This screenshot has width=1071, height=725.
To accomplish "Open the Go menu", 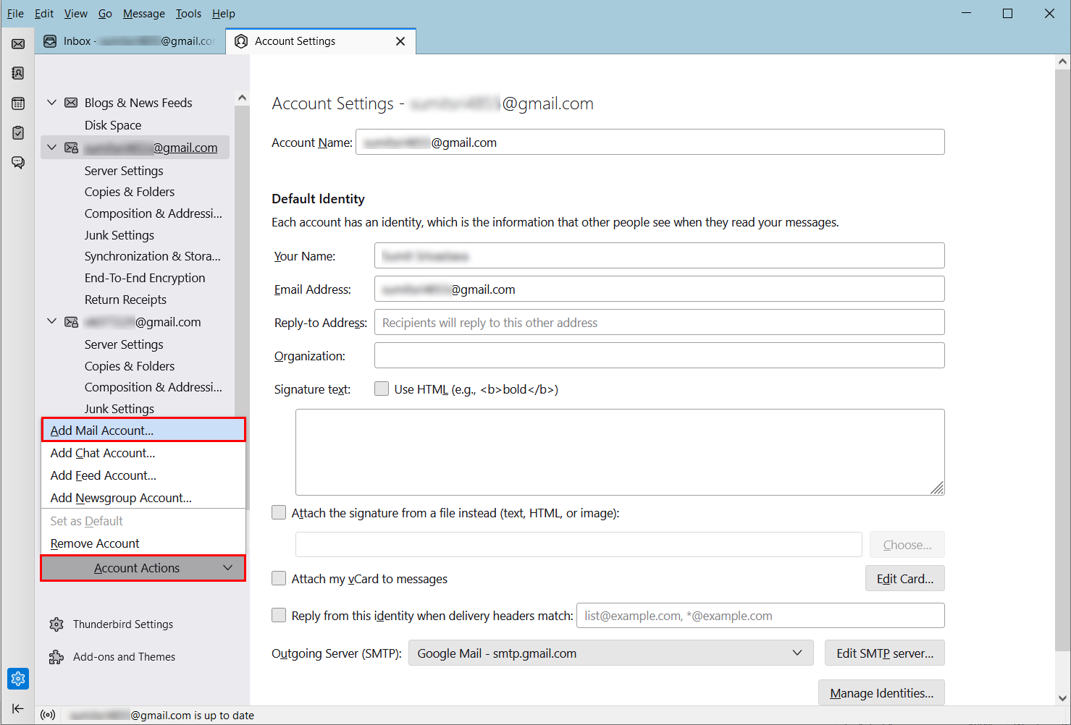I will tap(105, 14).
